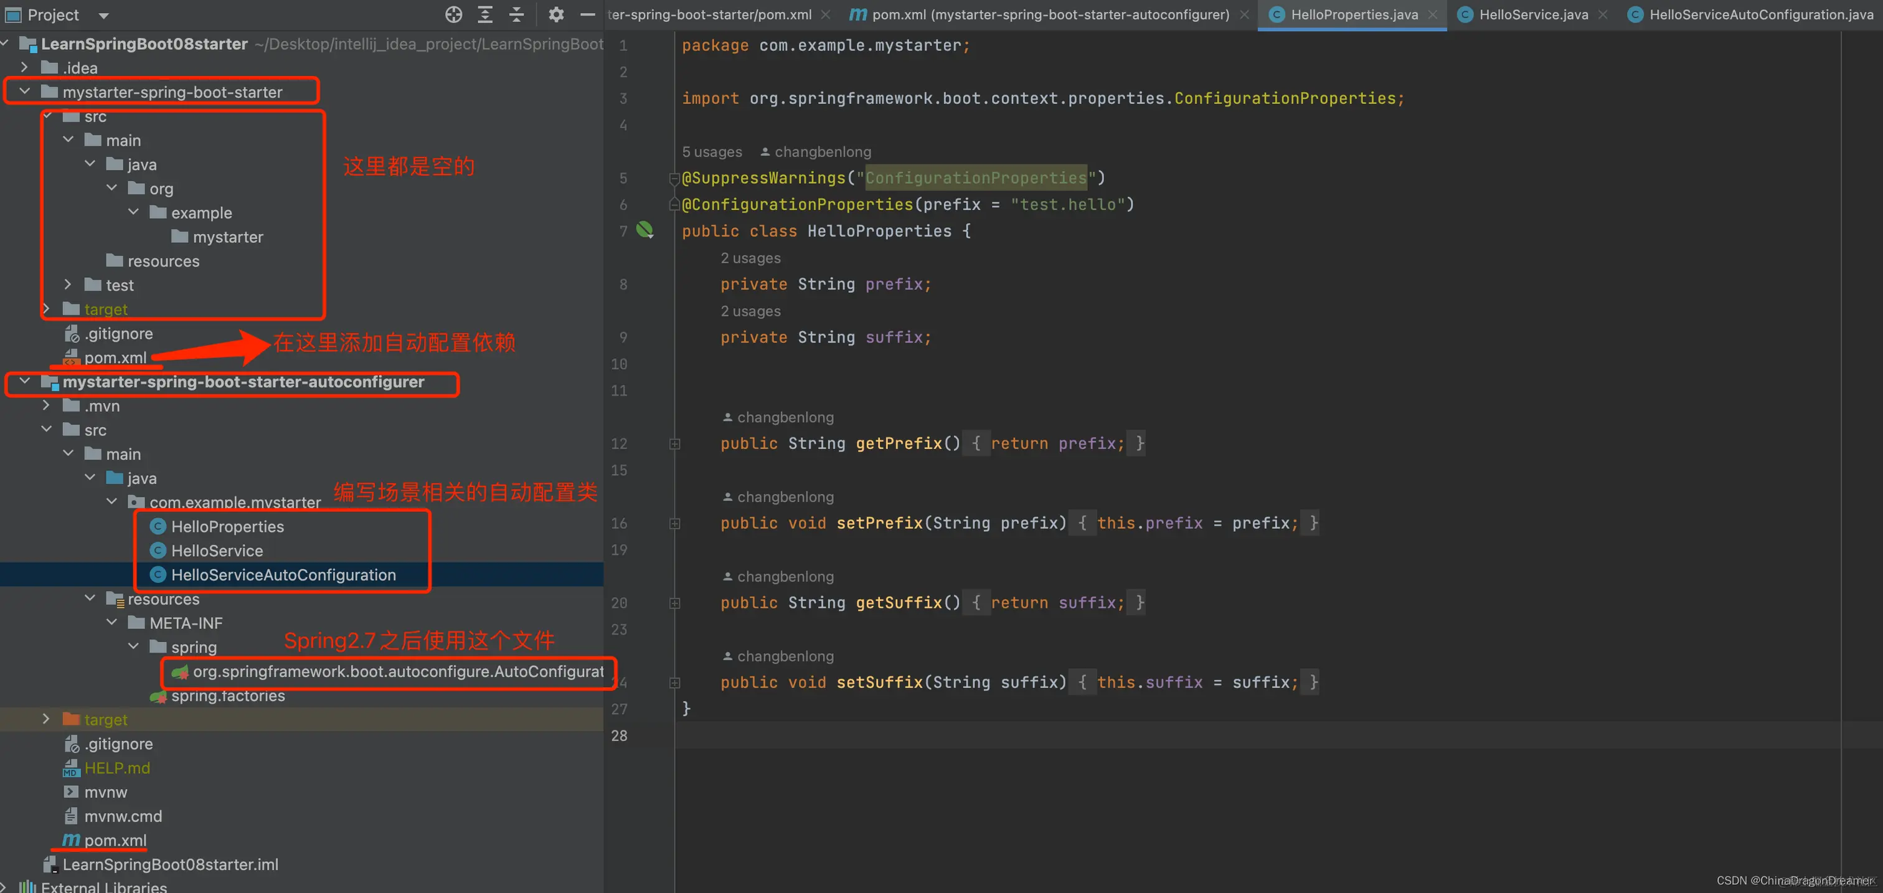Open the Project view dropdown arrow
1883x893 pixels.
pyautogui.click(x=103, y=16)
